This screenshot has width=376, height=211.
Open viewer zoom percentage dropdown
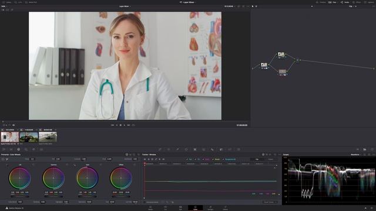click(4, 6)
